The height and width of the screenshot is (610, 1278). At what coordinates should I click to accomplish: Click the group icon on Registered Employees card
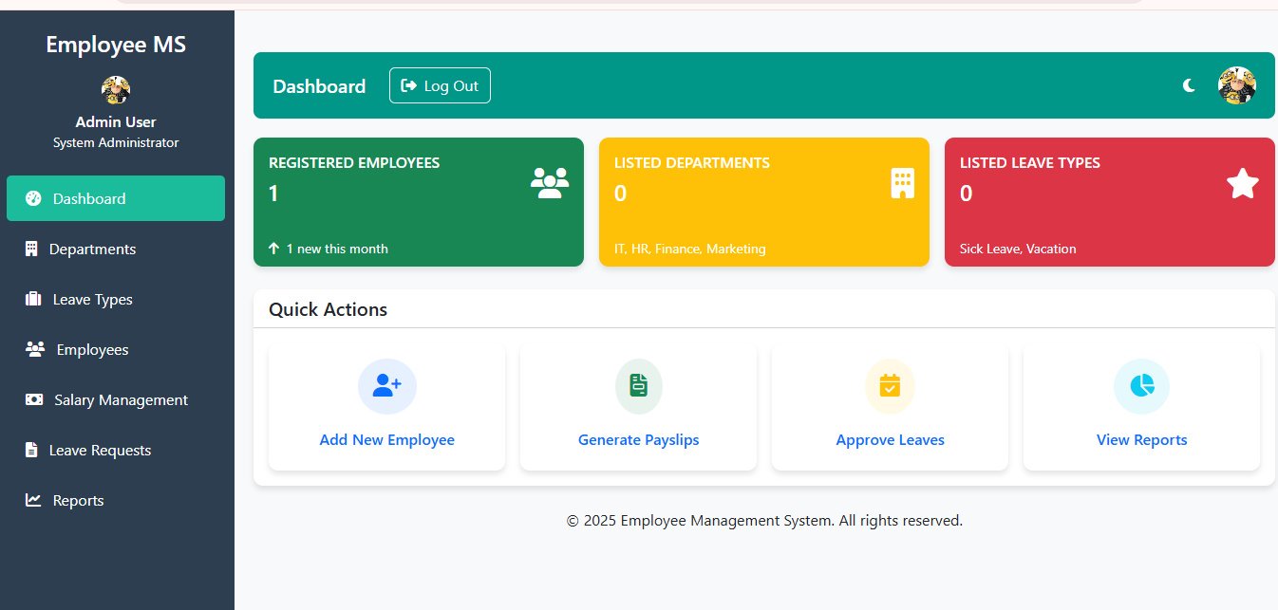[550, 182]
